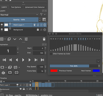This screenshot has height=96, width=103.
Task: Open the Advanced Color Selector tab
Action: pyautogui.click(x=35, y=7)
